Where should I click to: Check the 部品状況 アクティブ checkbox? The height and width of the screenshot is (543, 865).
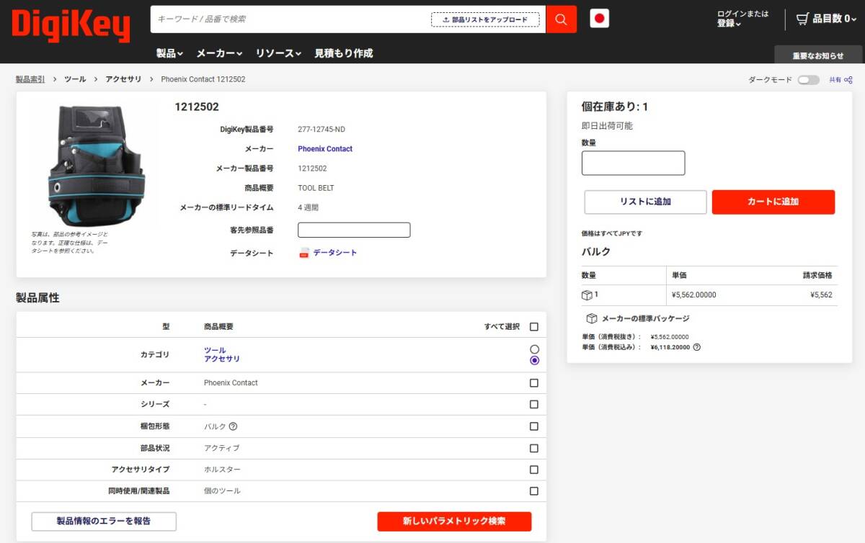[534, 448]
